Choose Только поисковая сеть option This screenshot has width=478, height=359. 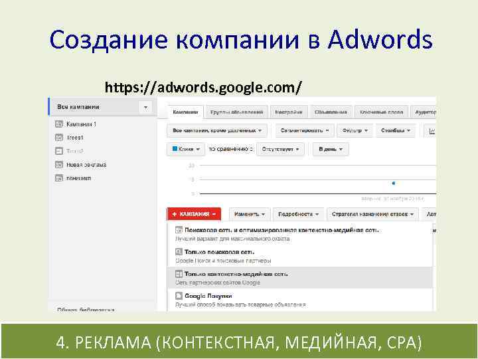point(300,256)
